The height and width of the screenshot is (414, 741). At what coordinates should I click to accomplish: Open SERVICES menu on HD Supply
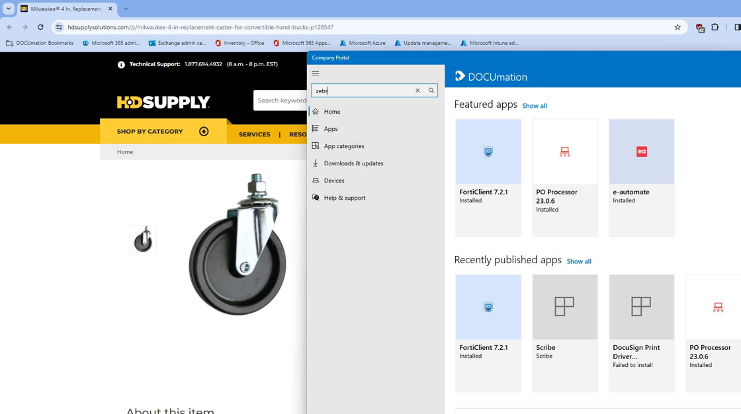pyautogui.click(x=254, y=134)
